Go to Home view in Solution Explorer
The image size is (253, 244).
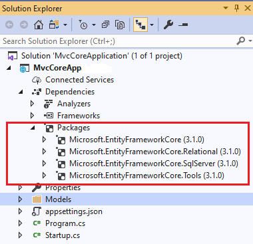39,25
